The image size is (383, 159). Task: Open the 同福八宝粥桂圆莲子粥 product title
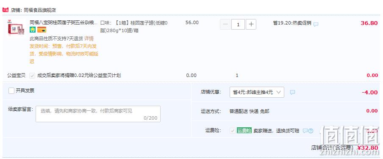[x=64, y=23]
